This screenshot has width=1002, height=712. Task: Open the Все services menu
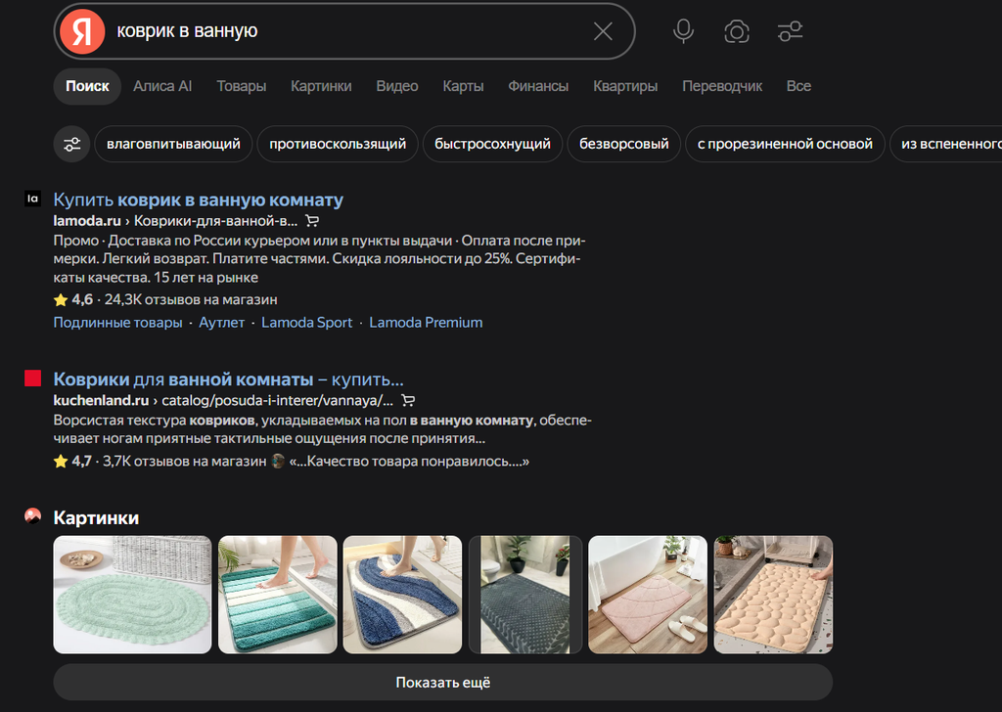click(798, 86)
